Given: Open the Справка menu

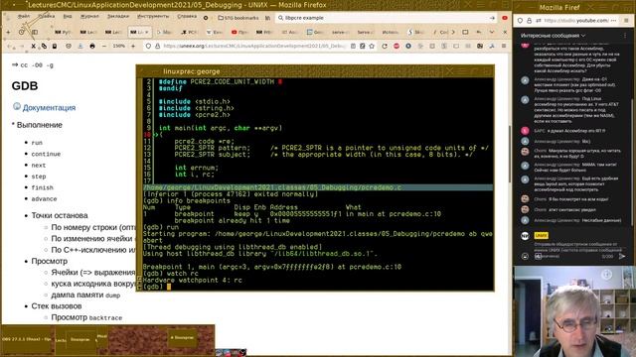Looking at the screenshot, I should point(187,16).
